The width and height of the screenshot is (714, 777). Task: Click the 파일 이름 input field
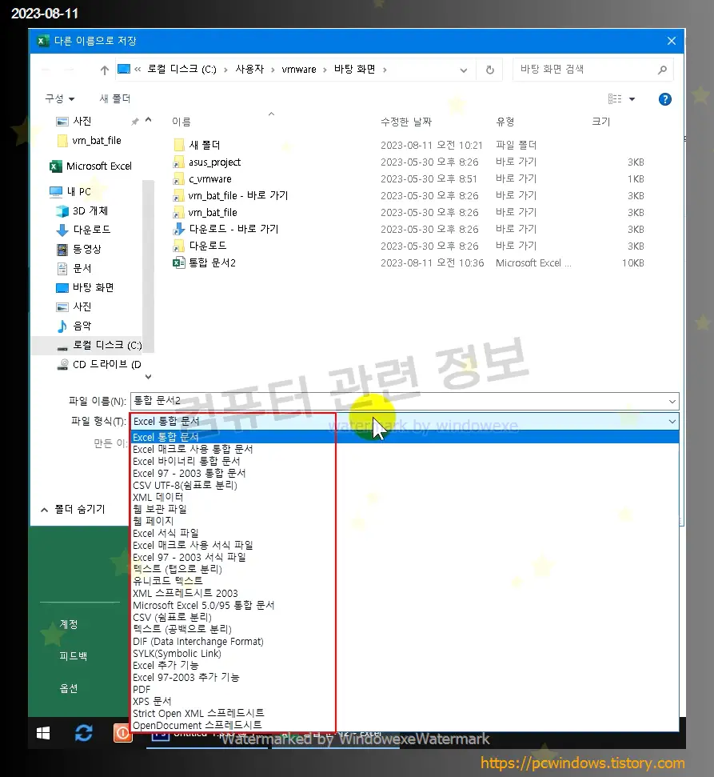[397, 400]
